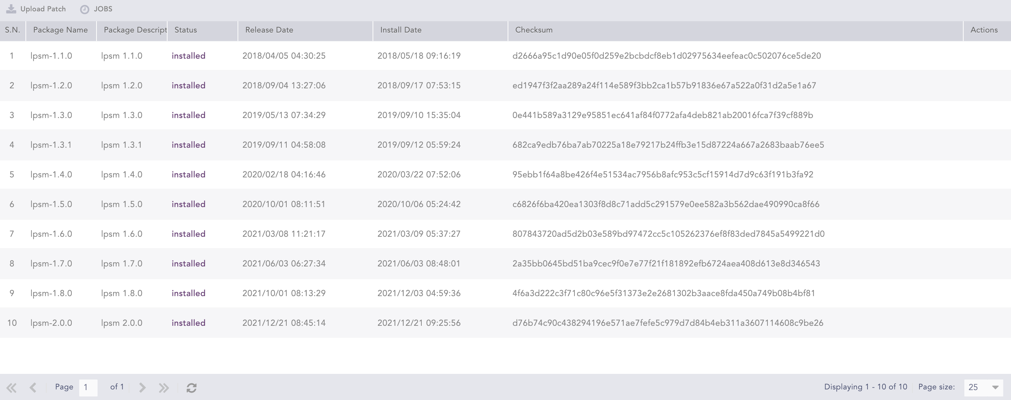Click inside the Page number field
The height and width of the screenshot is (400, 1011).
pyautogui.click(x=88, y=387)
